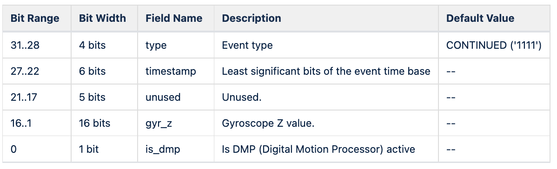Screen dimensions: 557x169
Task: Select the Field Name column header
Action: coord(174,18)
